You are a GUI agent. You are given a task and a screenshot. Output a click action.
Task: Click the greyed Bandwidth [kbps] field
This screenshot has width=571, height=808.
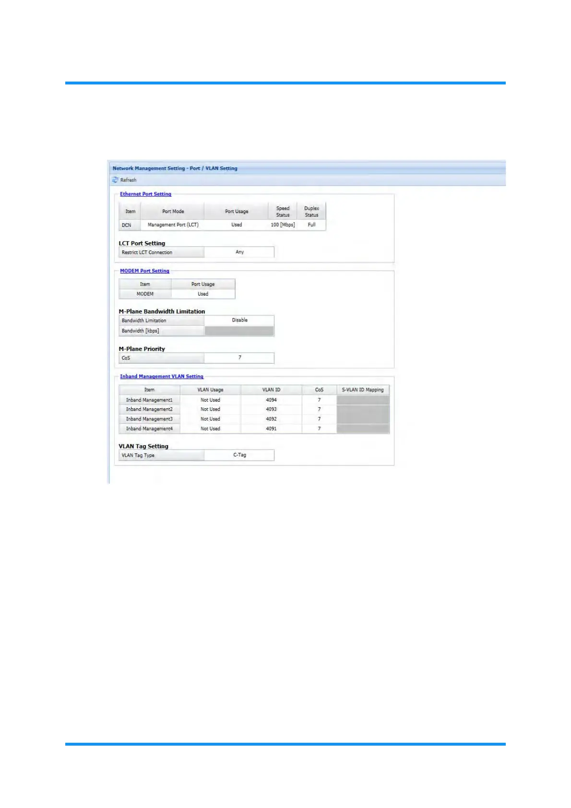[239, 331]
